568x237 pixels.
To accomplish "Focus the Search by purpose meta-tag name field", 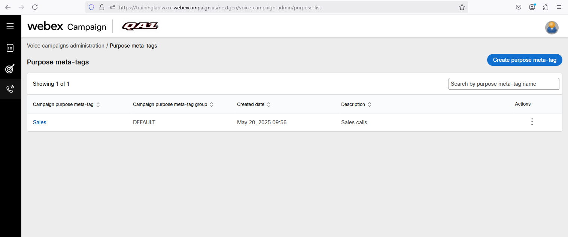I will [504, 84].
